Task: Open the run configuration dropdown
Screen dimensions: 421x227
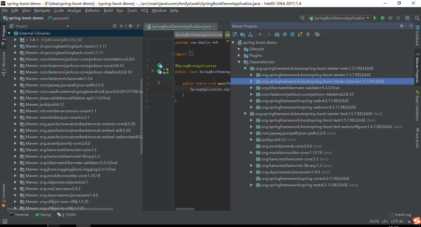Action: [338, 18]
